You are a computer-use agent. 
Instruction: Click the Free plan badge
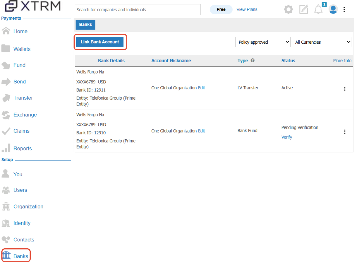pos(221,9)
